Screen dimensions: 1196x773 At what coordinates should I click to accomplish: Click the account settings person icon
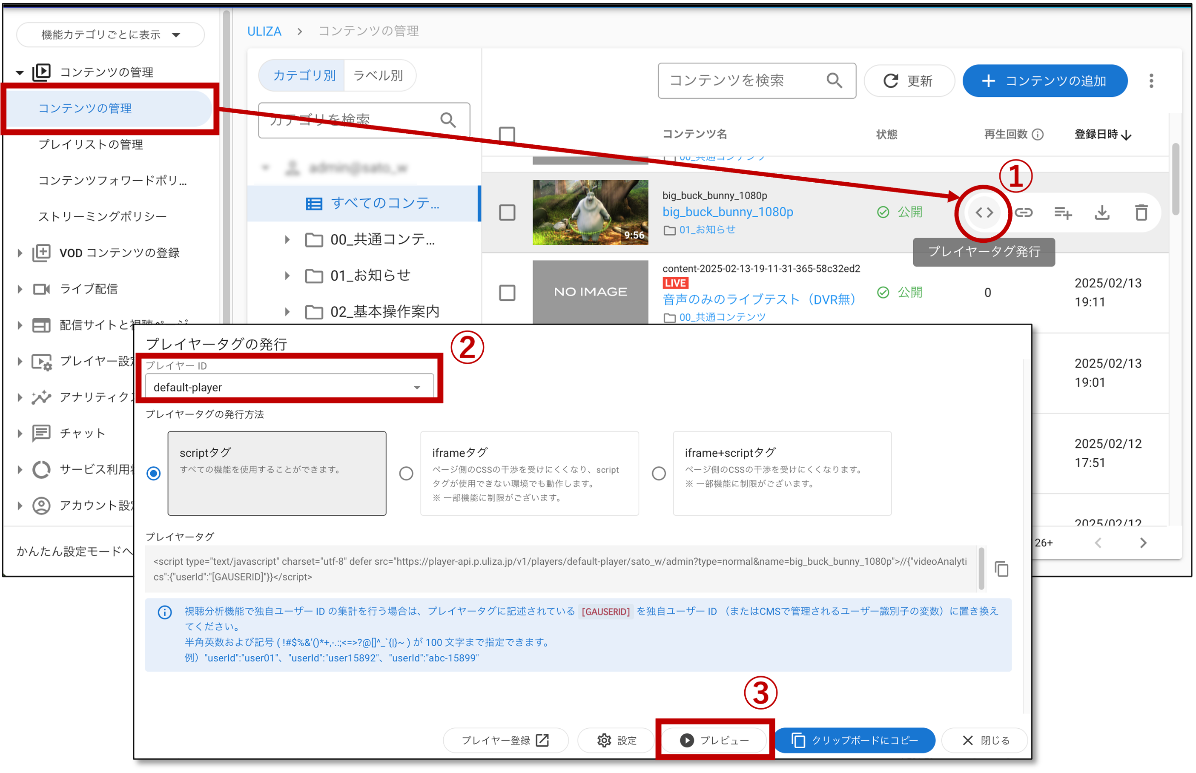[x=41, y=506]
